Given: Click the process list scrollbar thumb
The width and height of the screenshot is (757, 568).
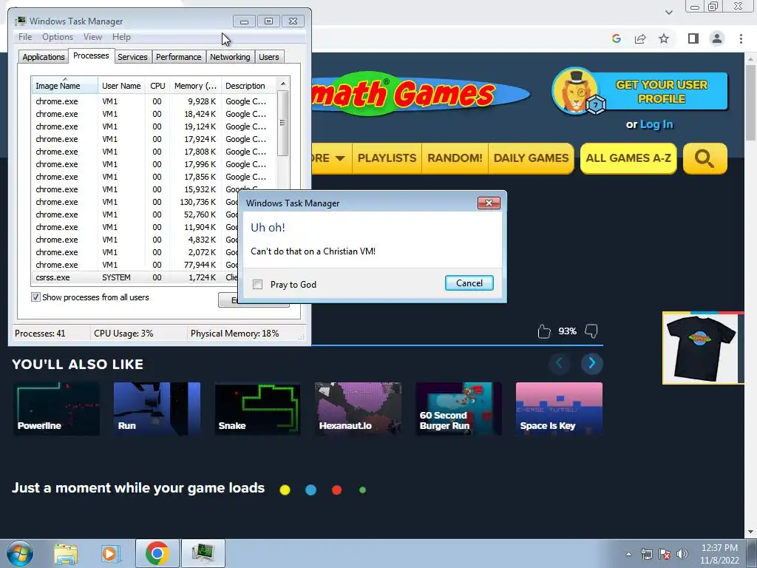Looking at the screenshot, I should click(x=283, y=124).
